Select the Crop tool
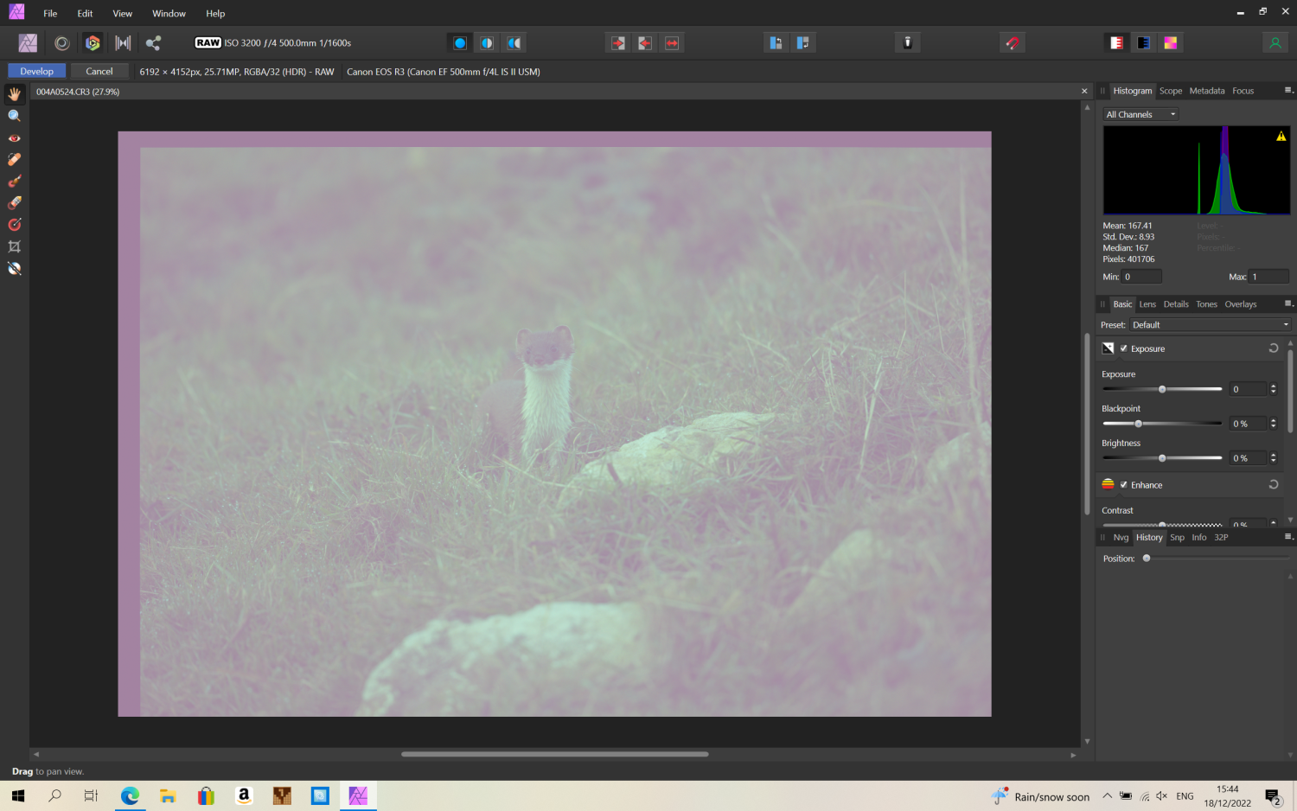Screen dimensions: 1297x811 (14, 246)
